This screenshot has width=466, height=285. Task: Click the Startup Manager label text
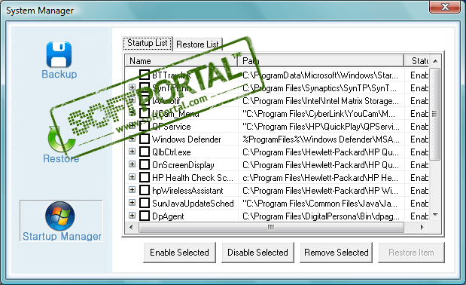click(62, 236)
